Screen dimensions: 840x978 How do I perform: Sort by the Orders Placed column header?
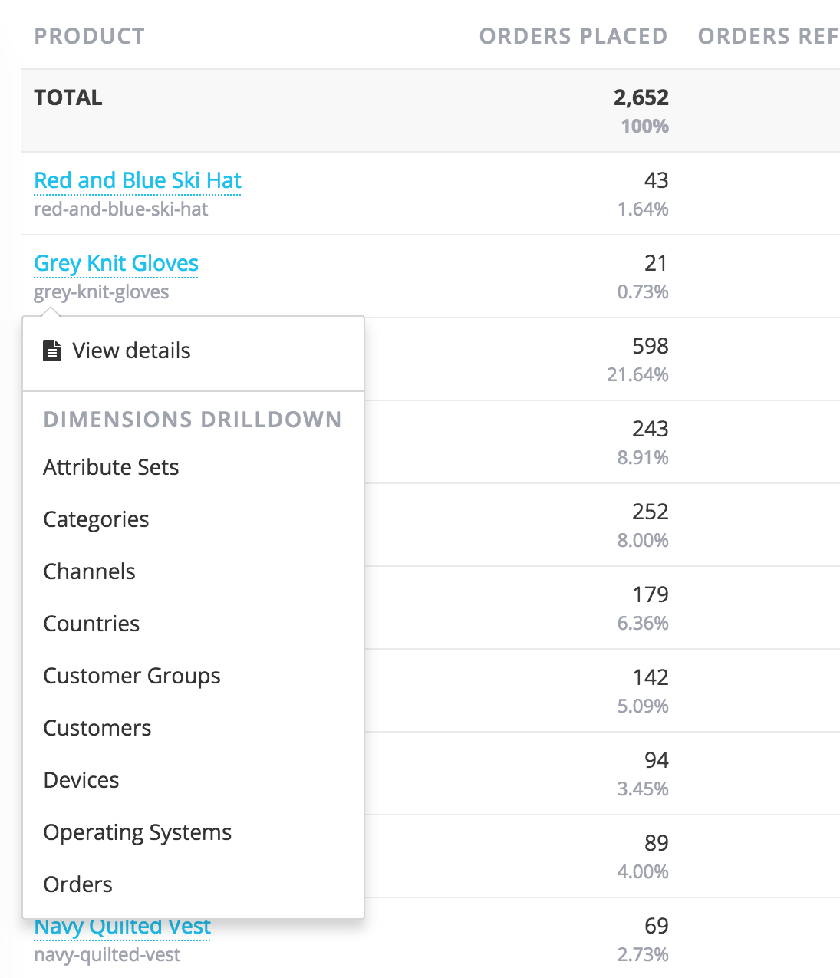(x=574, y=36)
